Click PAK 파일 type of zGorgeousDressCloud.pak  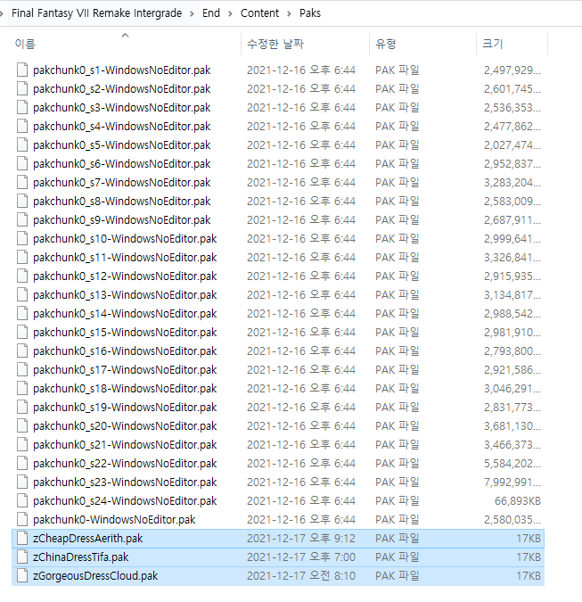[x=398, y=576]
